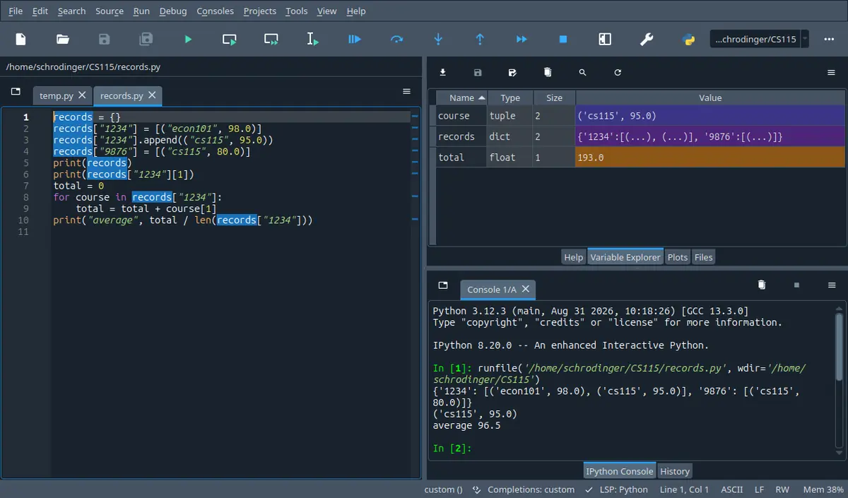Run cell and advance icon

271,40
